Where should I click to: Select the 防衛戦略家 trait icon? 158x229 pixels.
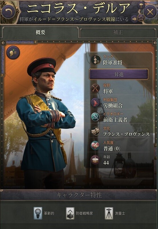coord(70,213)
